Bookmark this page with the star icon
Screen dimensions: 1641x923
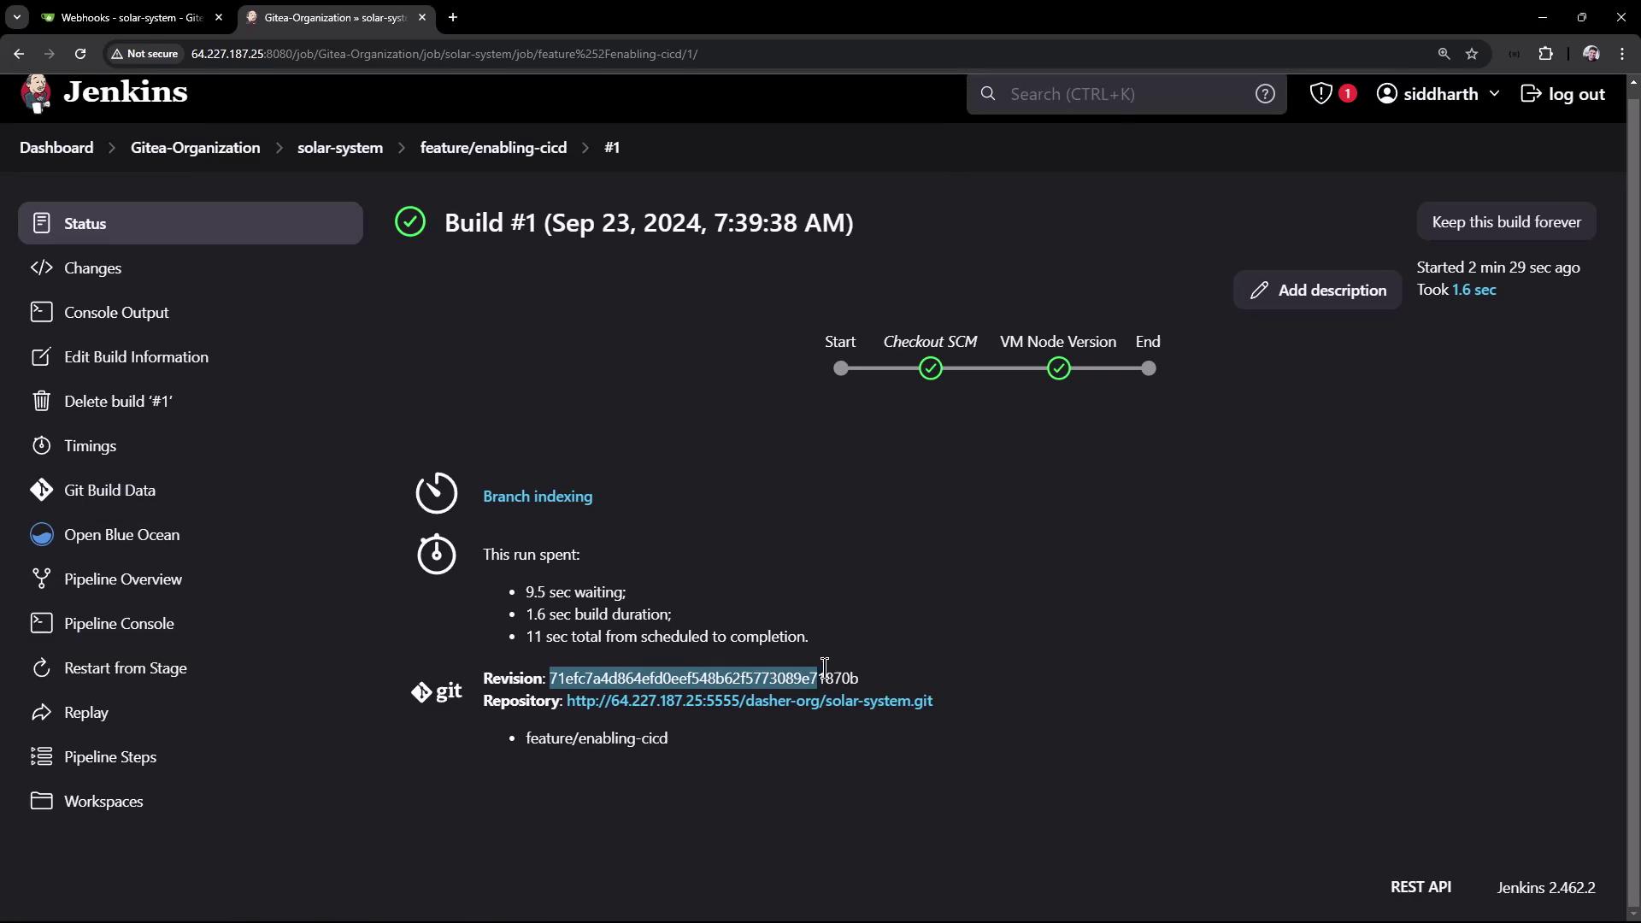[x=1472, y=54]
